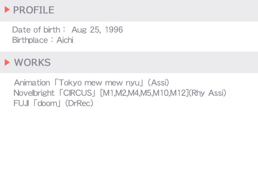This screenshot has width=258, height=172.
Task: Click '(Assi)' after Tokyo mew mew nyu
Action: pos(158,83)
